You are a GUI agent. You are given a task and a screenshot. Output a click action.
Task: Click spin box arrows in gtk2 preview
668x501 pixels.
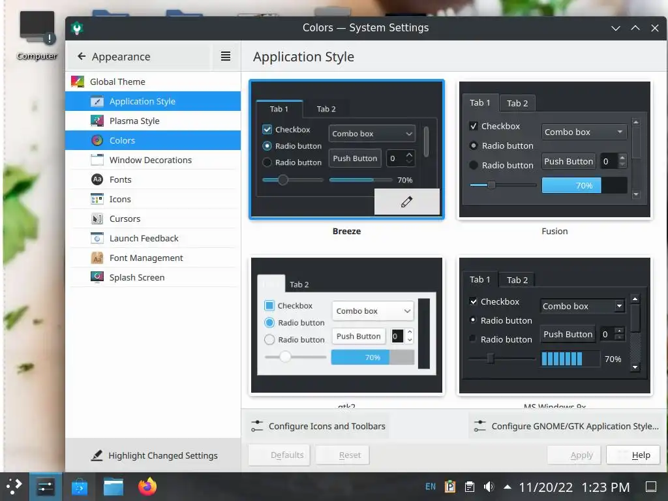click(410, 336)
